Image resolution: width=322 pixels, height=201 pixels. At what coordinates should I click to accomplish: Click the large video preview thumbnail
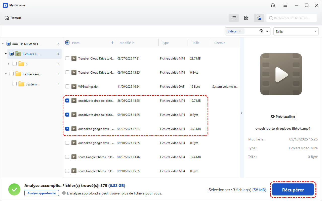(x=281, y=74)
